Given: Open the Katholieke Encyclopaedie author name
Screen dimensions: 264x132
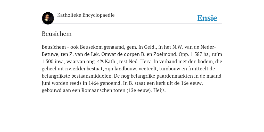Looking at the screenshot, I should (86, 15).
